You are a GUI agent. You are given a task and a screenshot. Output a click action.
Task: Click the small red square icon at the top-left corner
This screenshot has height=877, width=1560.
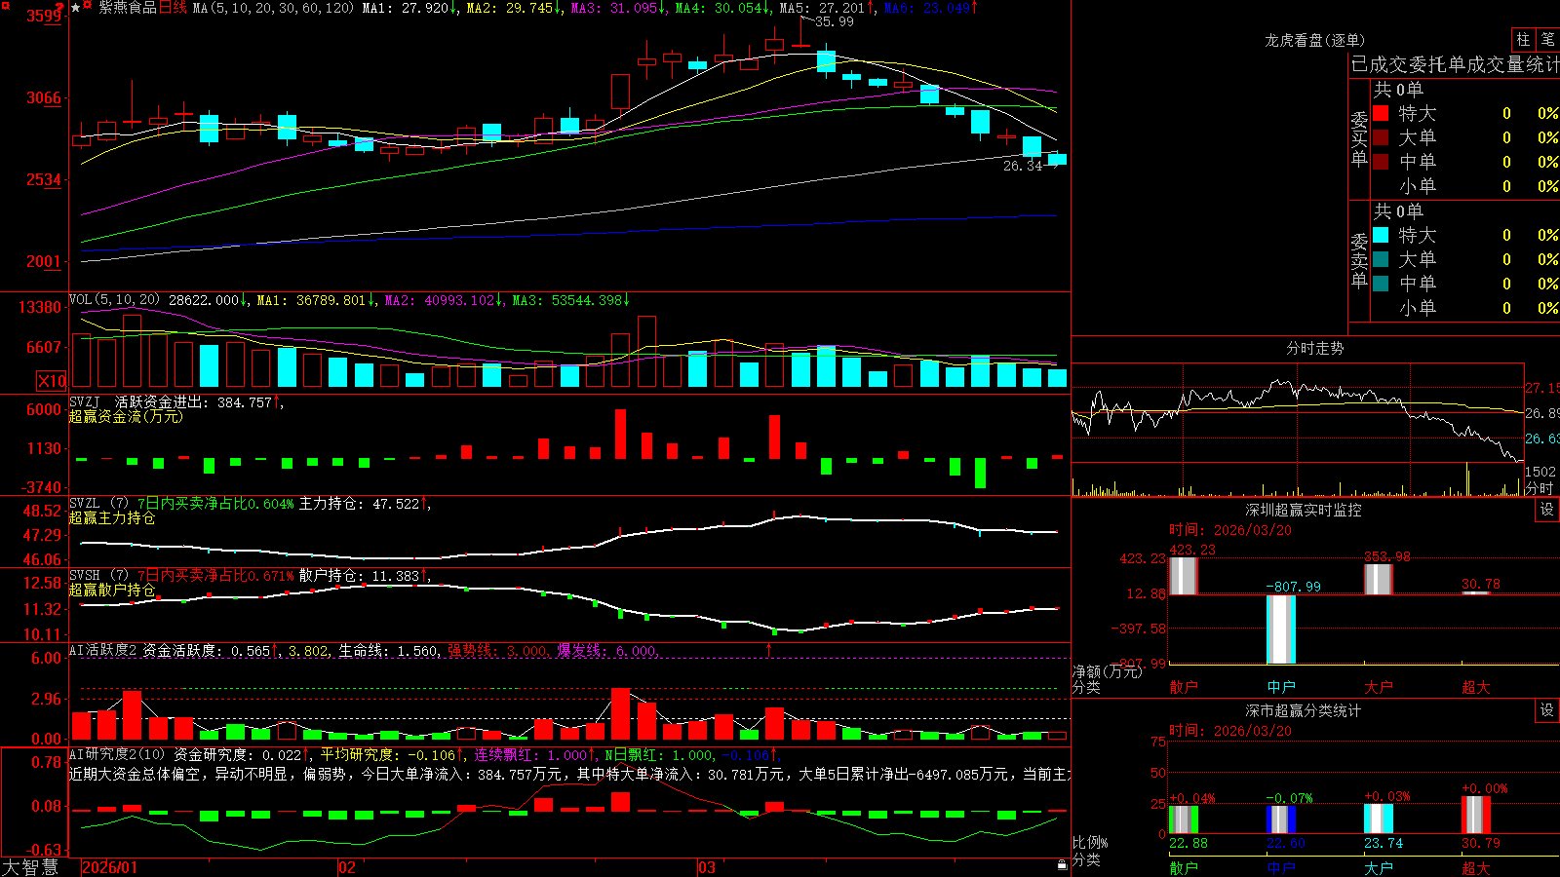tap(4, 4)
